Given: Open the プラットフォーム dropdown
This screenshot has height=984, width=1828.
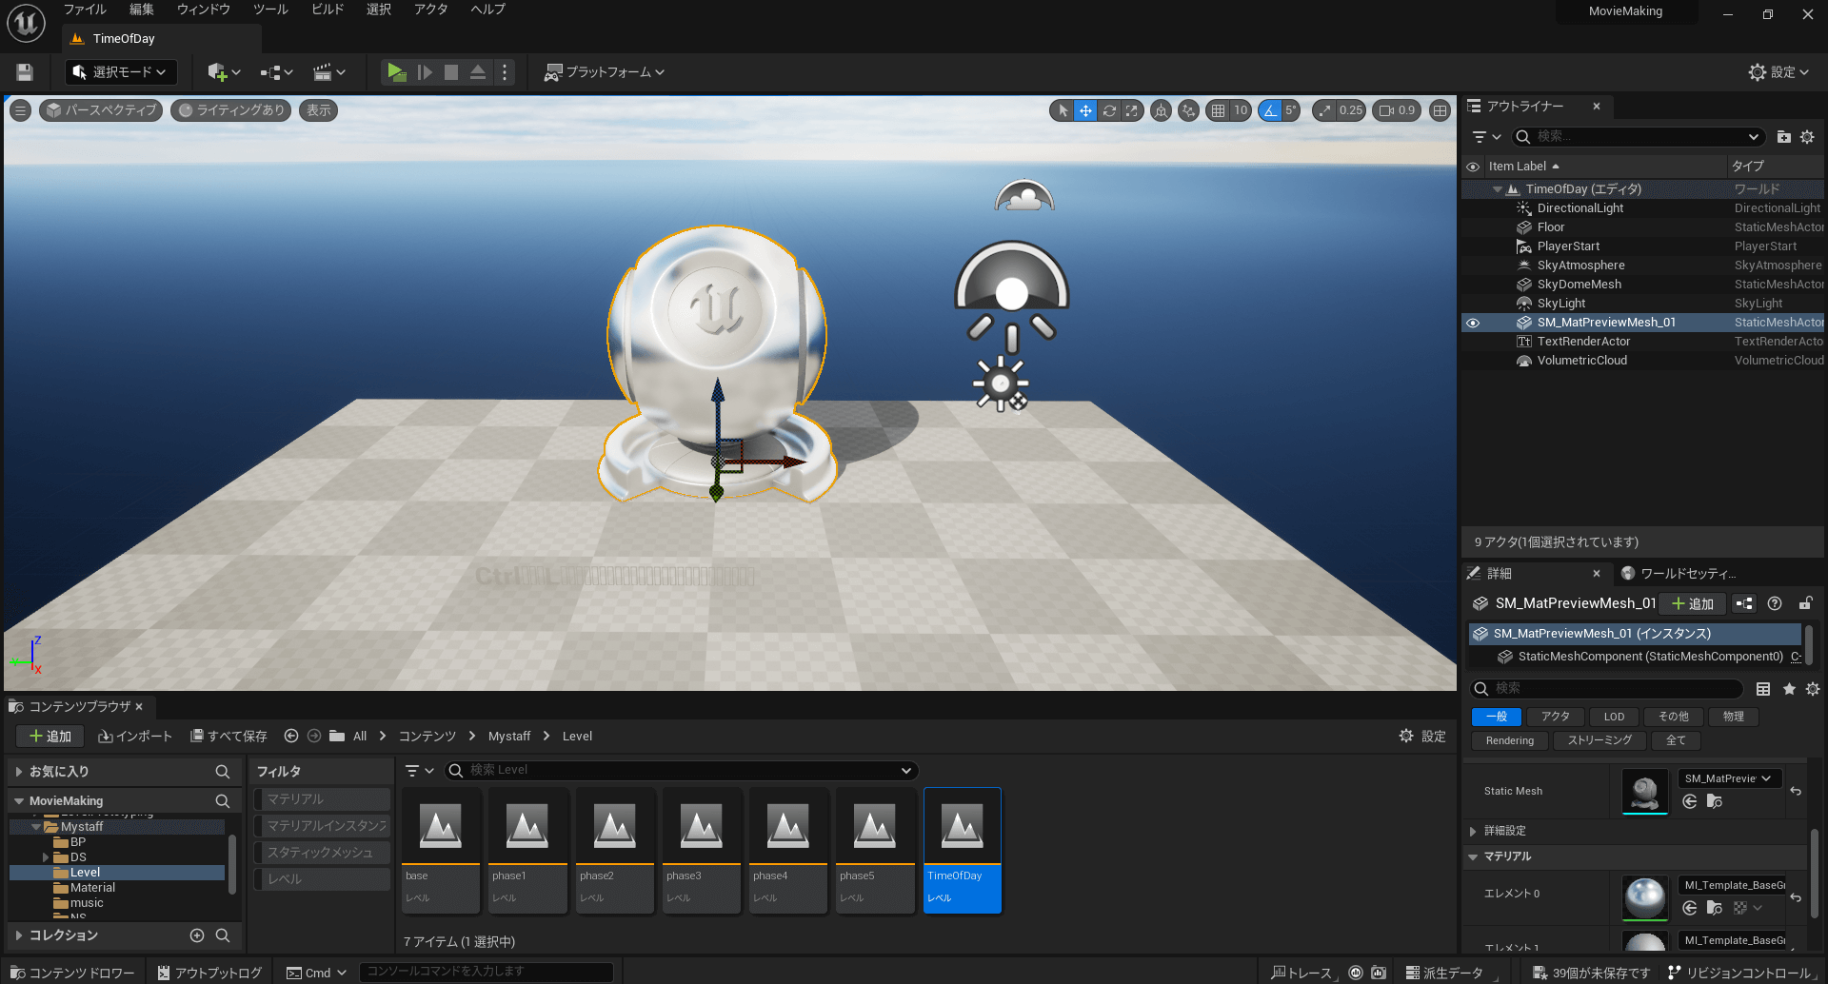Looking at the screenshot, I should tap(604, 72).
